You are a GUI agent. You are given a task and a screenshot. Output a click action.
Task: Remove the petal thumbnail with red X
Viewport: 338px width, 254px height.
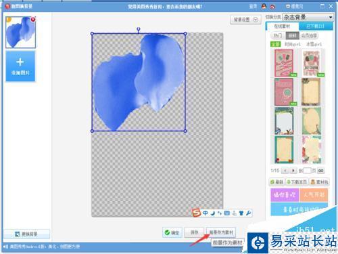(x=33, y=20)
